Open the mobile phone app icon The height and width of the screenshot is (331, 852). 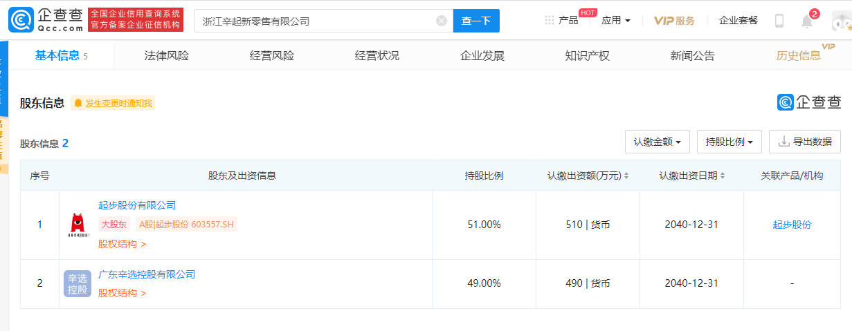[779, 21]
